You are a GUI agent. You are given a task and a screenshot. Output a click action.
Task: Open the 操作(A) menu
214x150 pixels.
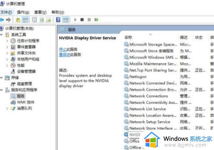(23, 12)
